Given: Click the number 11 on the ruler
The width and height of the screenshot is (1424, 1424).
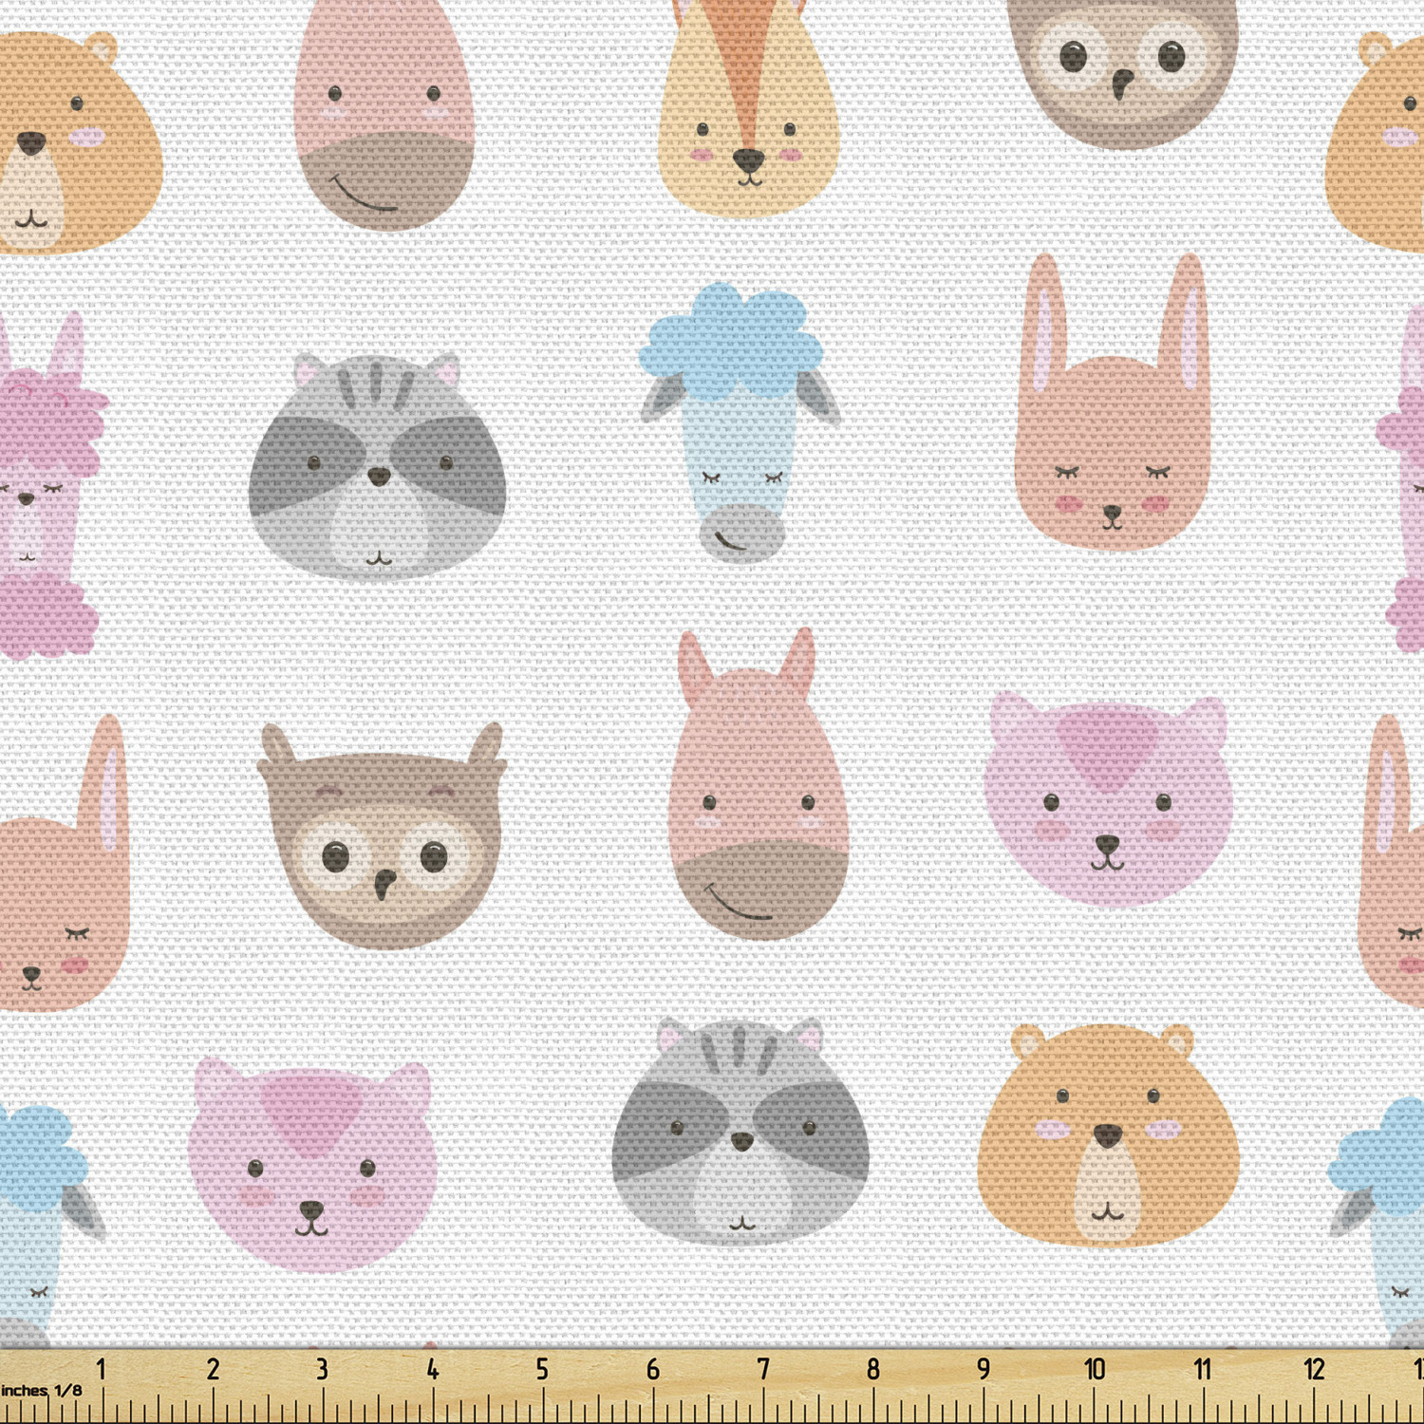Looking at the screenshot, I should click(x=1203, y=1369).
